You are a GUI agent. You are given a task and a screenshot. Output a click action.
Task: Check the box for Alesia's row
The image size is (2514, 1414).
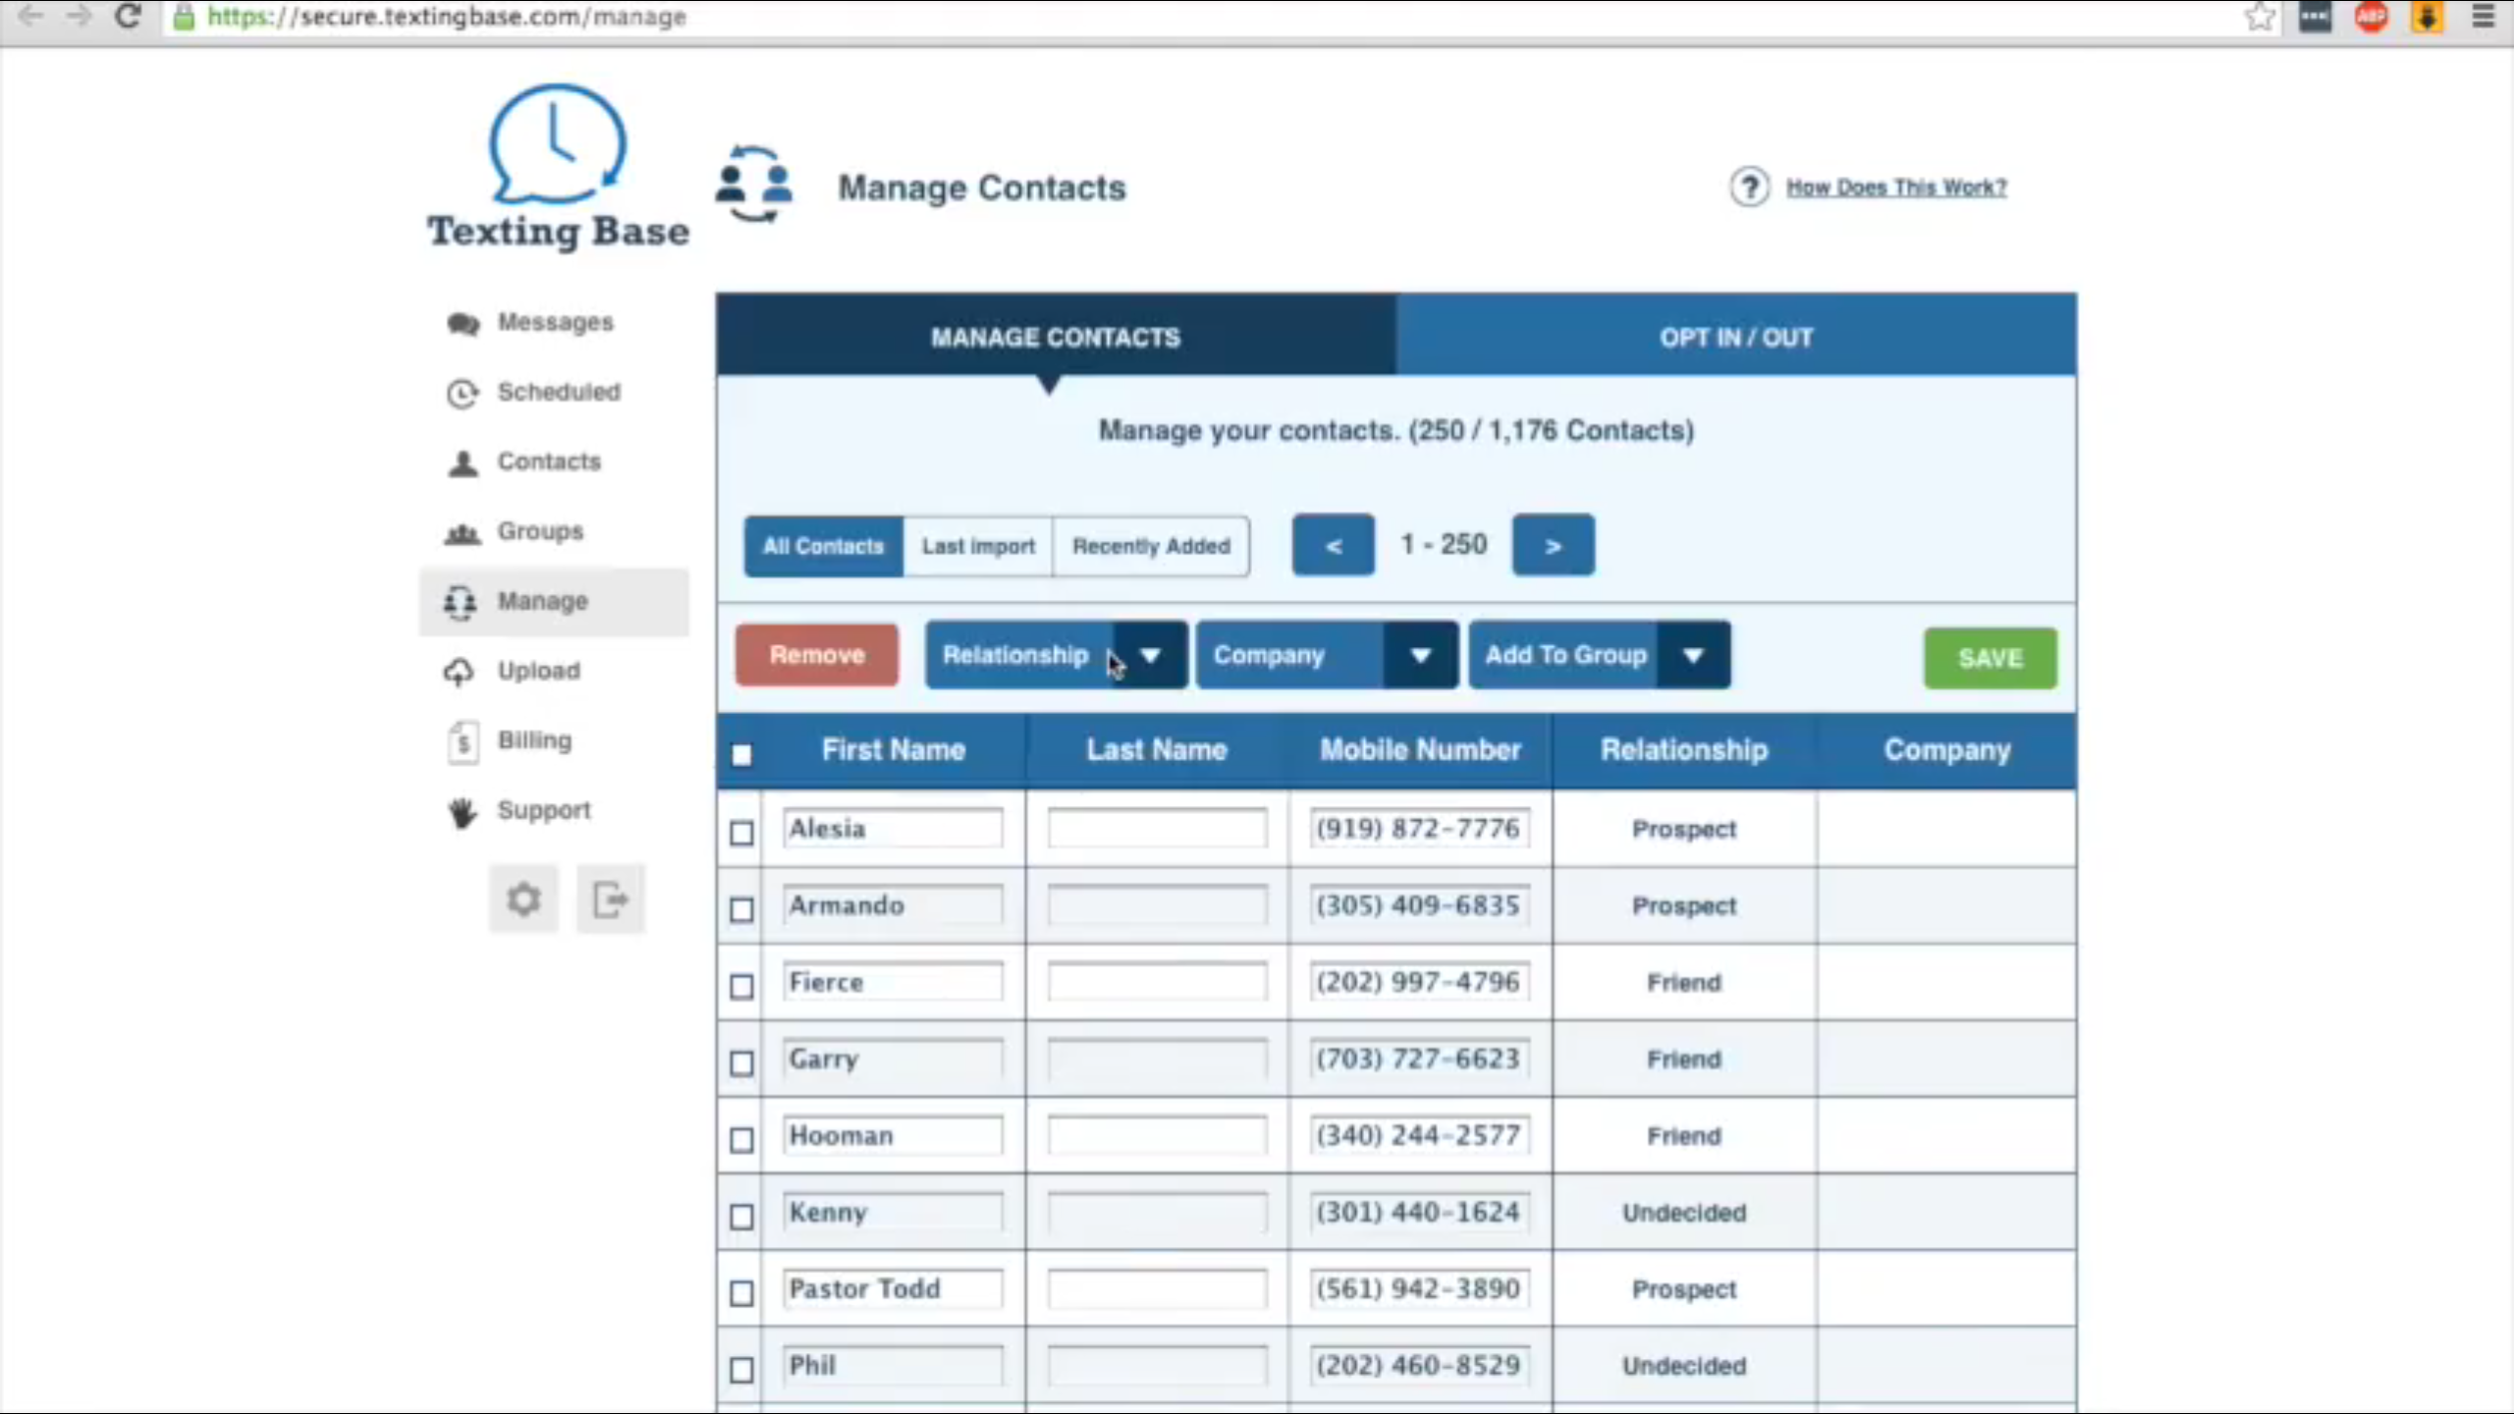(x=741, y=833)
